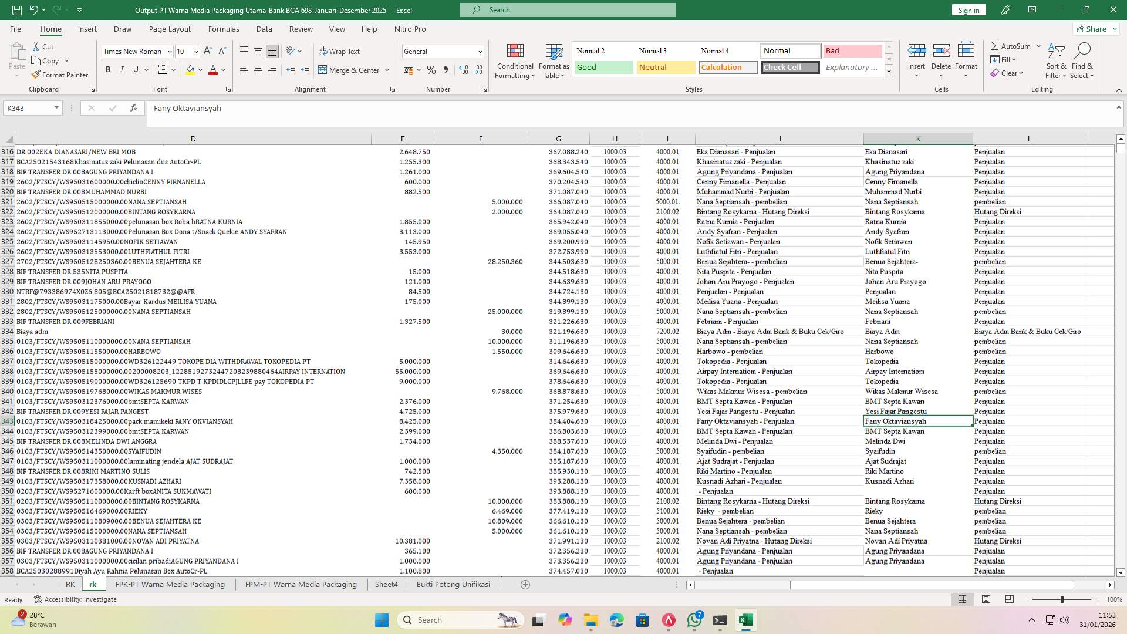
Task: Open the Number Format dropdown showing General
Action: pyautogui.click(x=443, y=51)
